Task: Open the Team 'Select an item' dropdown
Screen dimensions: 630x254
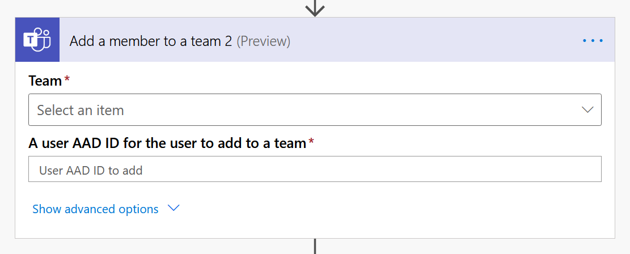Action: point(315,110)
